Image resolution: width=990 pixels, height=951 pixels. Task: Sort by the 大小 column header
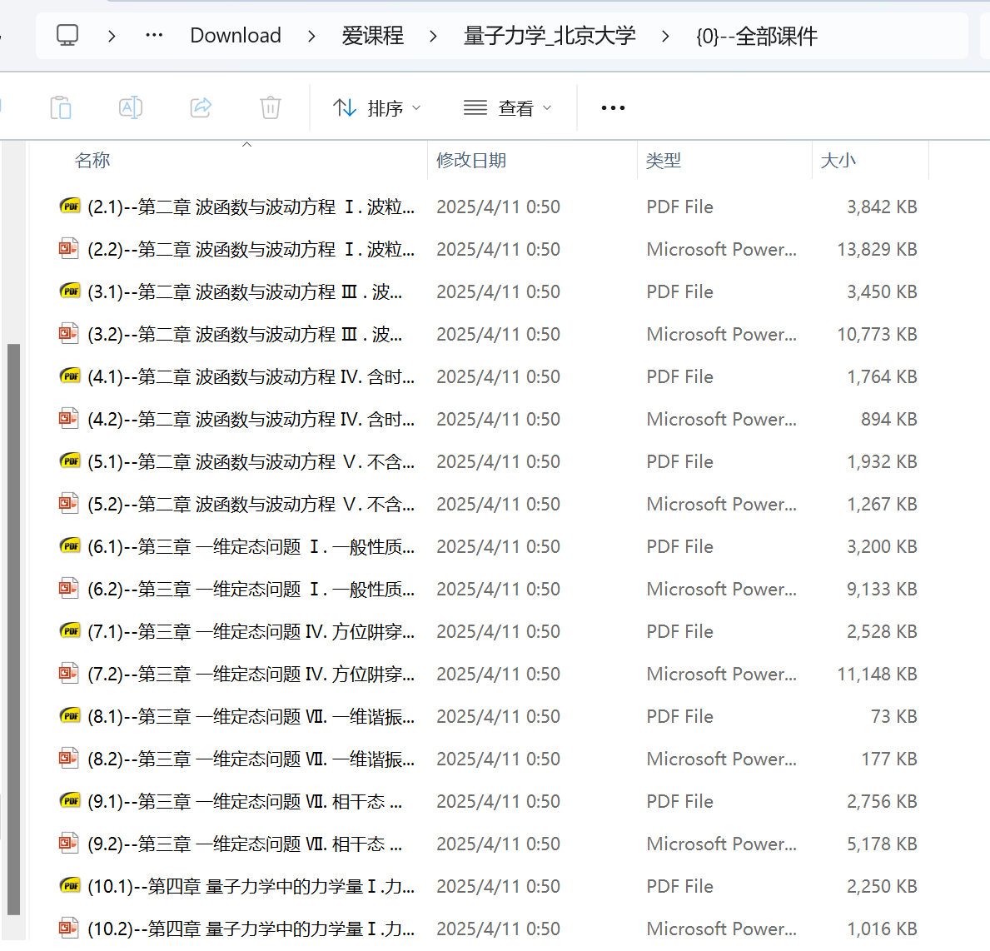point(838,161)
